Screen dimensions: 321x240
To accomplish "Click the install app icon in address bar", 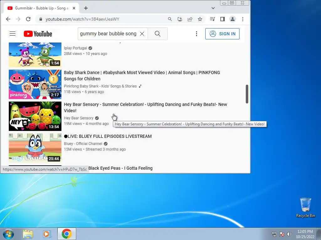I will point(180,19).
